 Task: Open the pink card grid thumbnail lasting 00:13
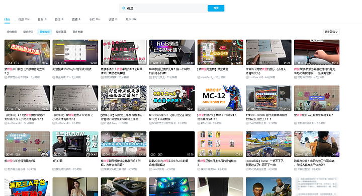click(x=220, y=144)
